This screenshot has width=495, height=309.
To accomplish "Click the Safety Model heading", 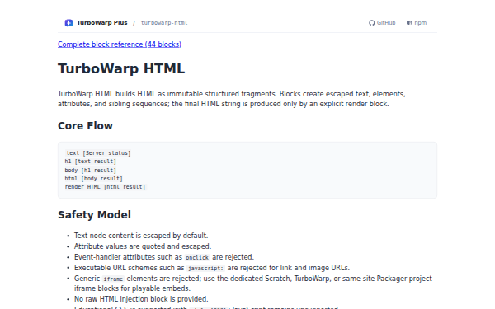I will 94,215.
